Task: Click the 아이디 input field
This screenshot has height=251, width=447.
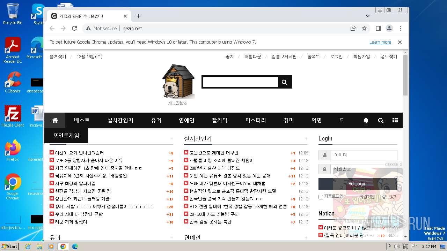Action: pyautogui.click(x=364, y=155)
